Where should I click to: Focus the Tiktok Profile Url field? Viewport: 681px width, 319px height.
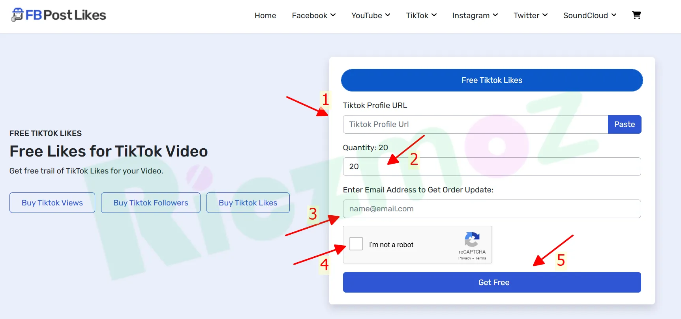(x=475, y=124)
